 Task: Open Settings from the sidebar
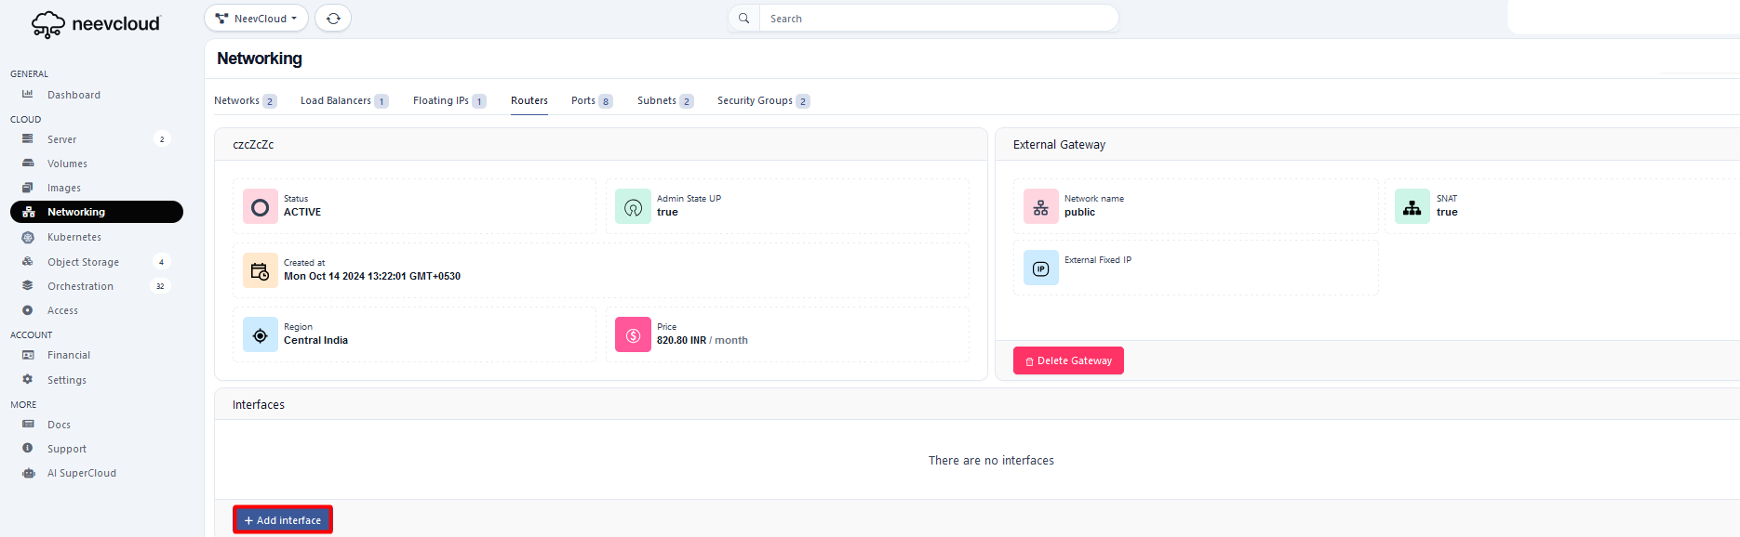click(x=66, y=380)
